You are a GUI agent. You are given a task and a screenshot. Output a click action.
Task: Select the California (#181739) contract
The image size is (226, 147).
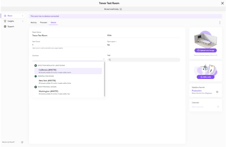pyautogui.click(x=68, y=71)
